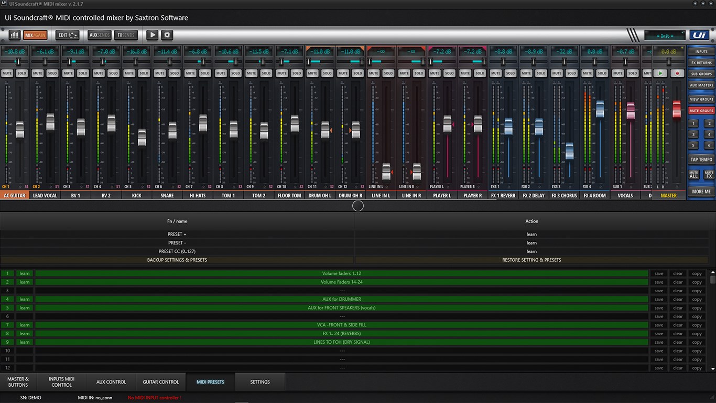Switch to FX SENDS view
The height and width of the screenshot is (403, 716).
tap(125, 35)
